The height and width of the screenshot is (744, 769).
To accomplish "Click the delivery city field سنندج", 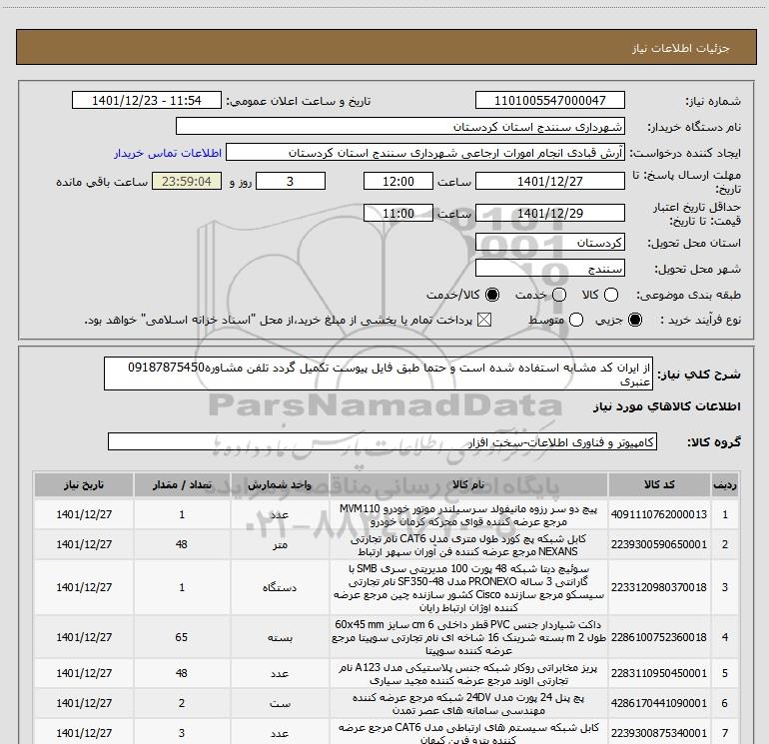I will coord(549,268).
